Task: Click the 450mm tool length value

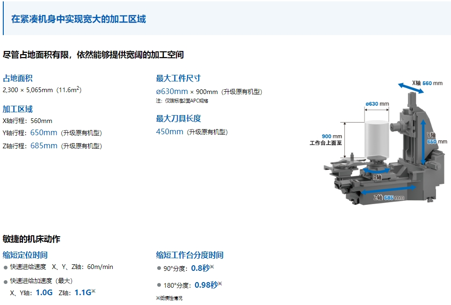Action: [x=169, y=132]
